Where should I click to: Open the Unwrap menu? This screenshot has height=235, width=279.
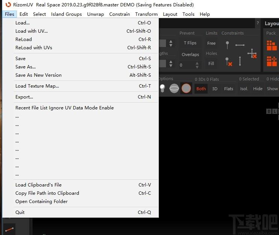click(x=95, y=14)
